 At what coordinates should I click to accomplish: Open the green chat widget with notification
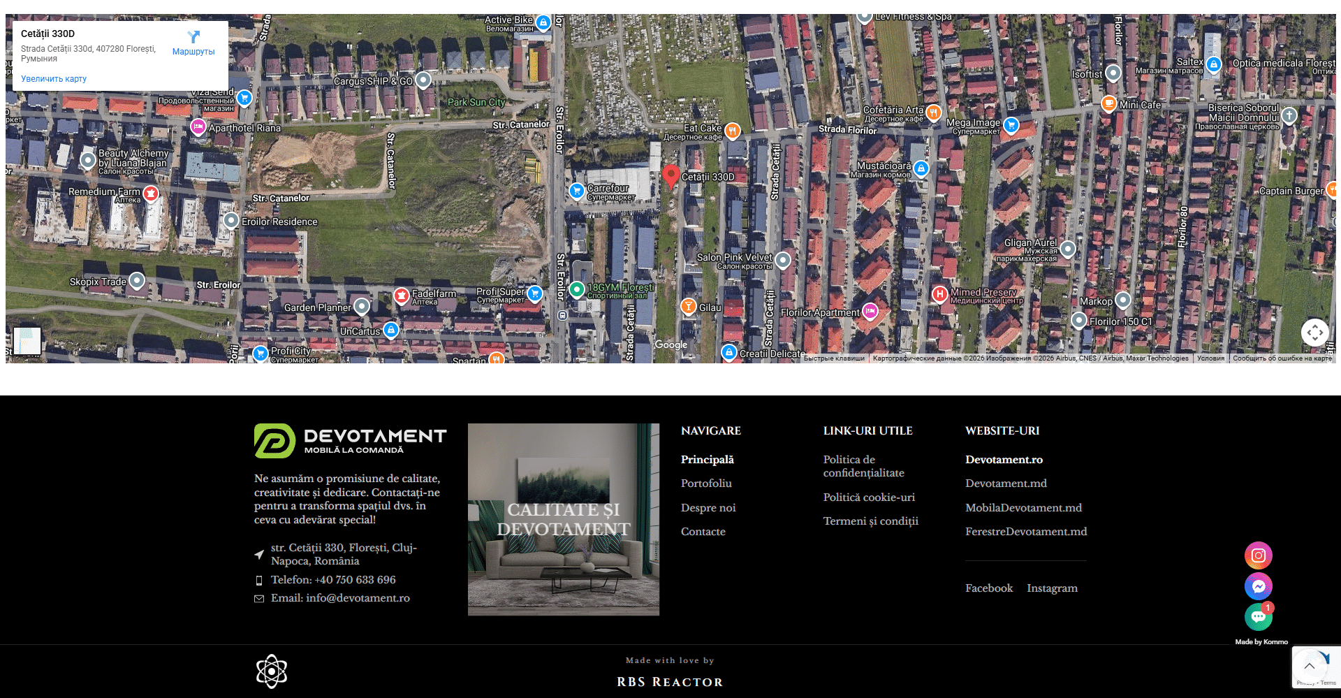1258,617
